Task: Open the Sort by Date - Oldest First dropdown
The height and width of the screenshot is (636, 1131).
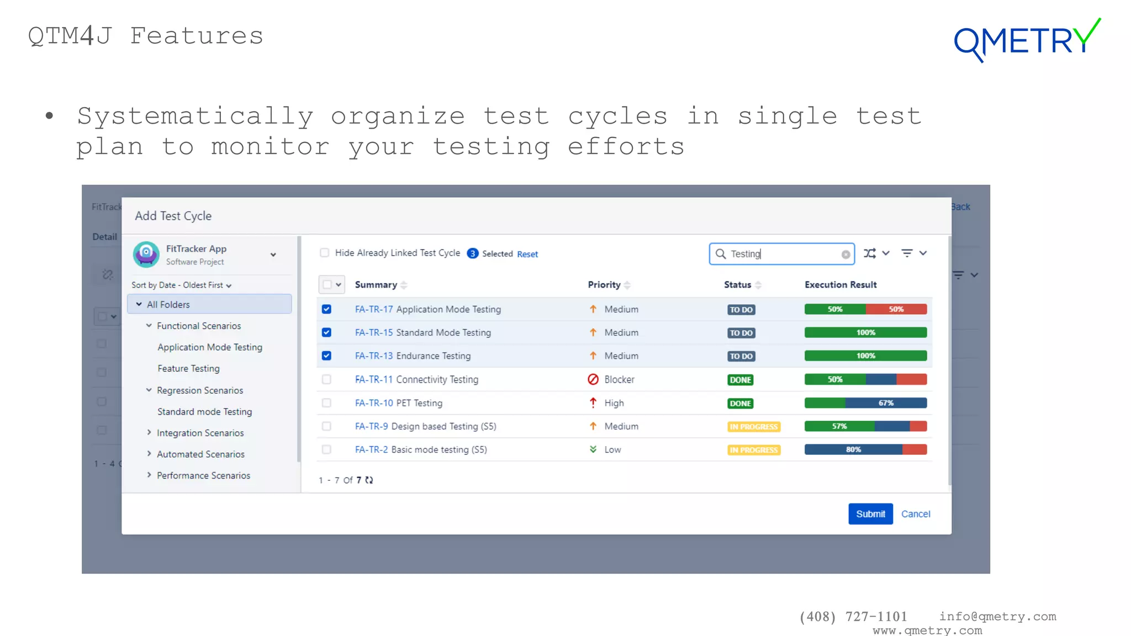Action: coord(182,285)
